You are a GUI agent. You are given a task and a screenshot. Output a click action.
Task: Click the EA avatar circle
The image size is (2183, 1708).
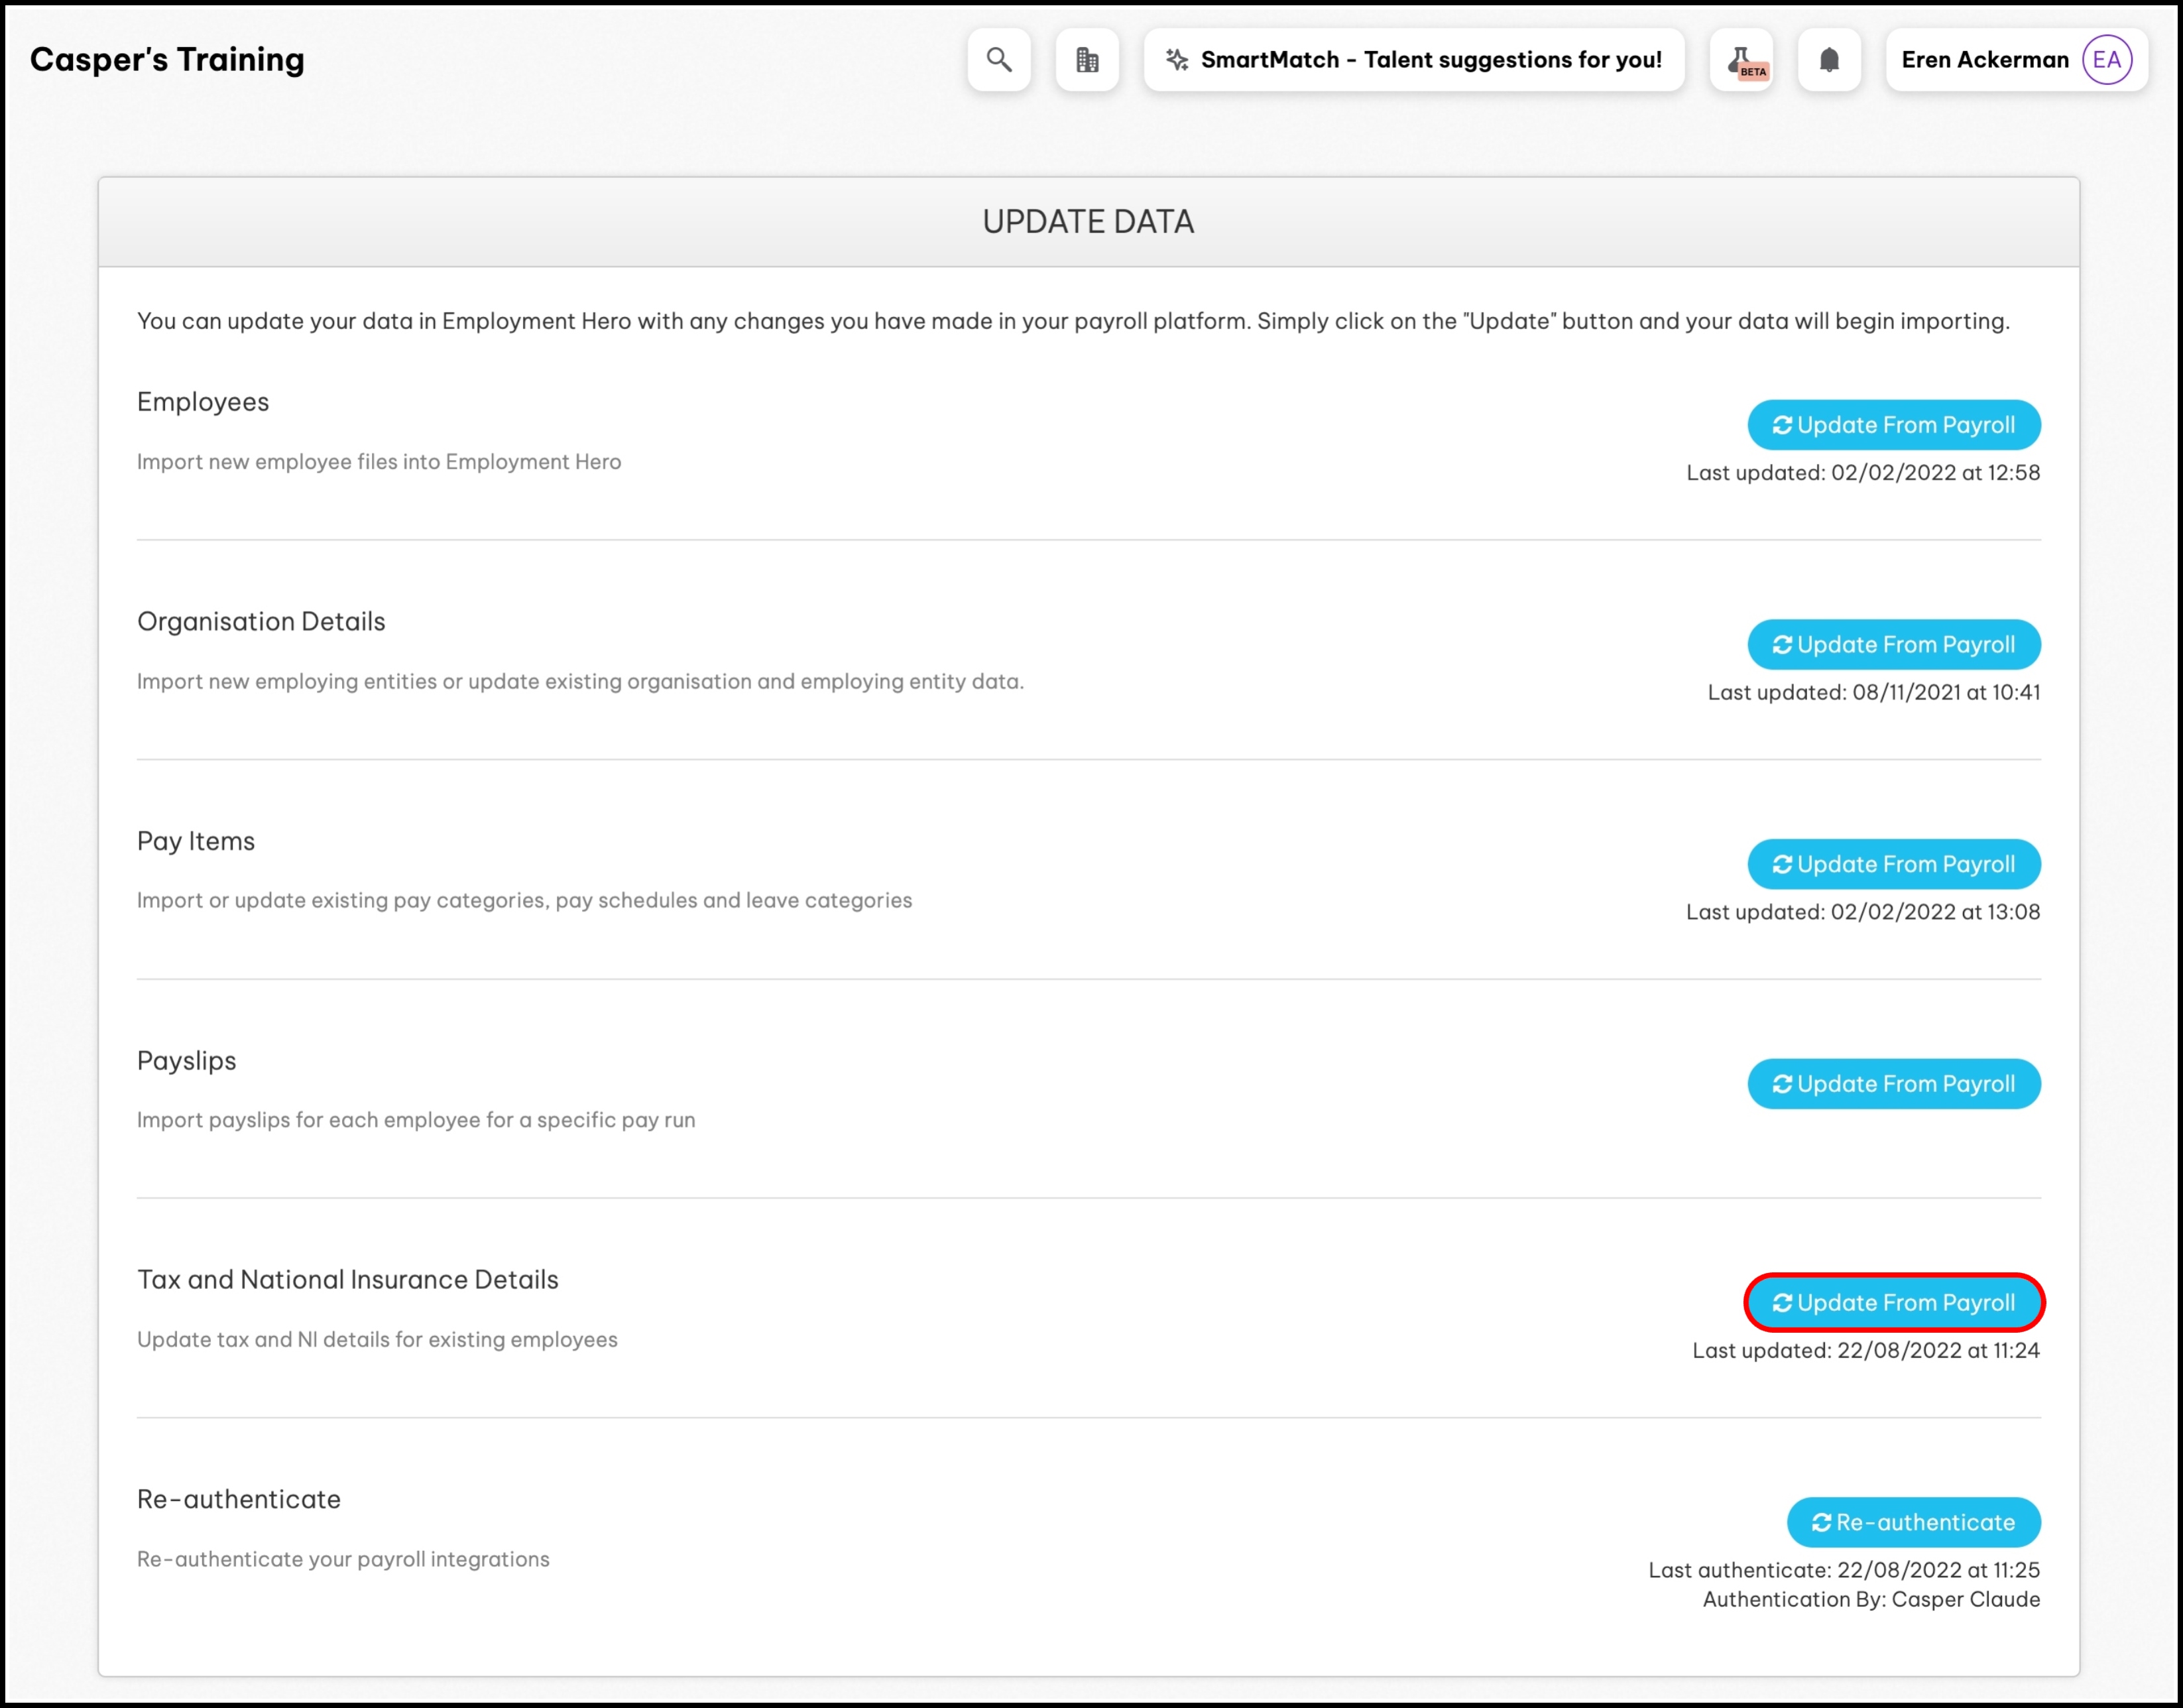point(2106,60)
